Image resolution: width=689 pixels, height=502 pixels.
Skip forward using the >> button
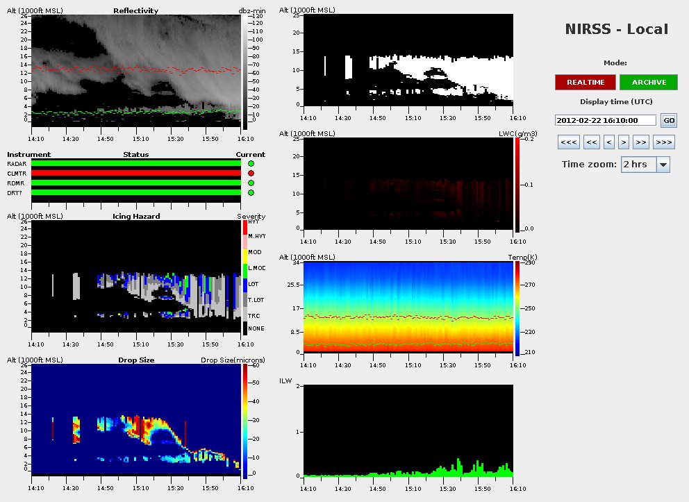click(641, 142)
